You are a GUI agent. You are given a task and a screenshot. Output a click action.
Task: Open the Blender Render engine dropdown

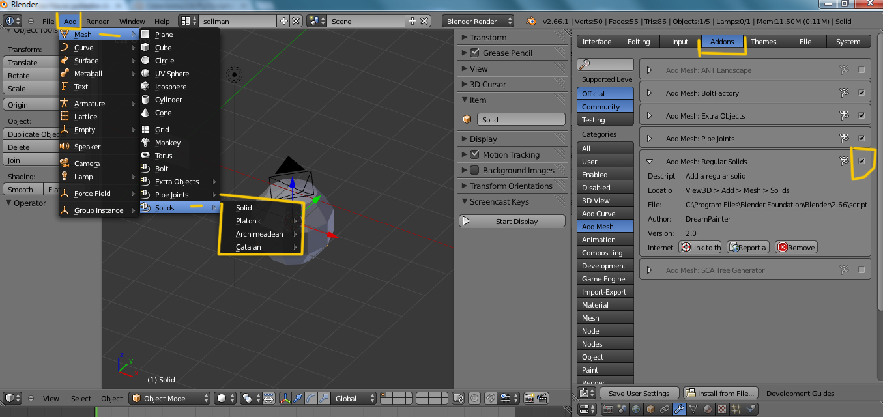point(478,22)
